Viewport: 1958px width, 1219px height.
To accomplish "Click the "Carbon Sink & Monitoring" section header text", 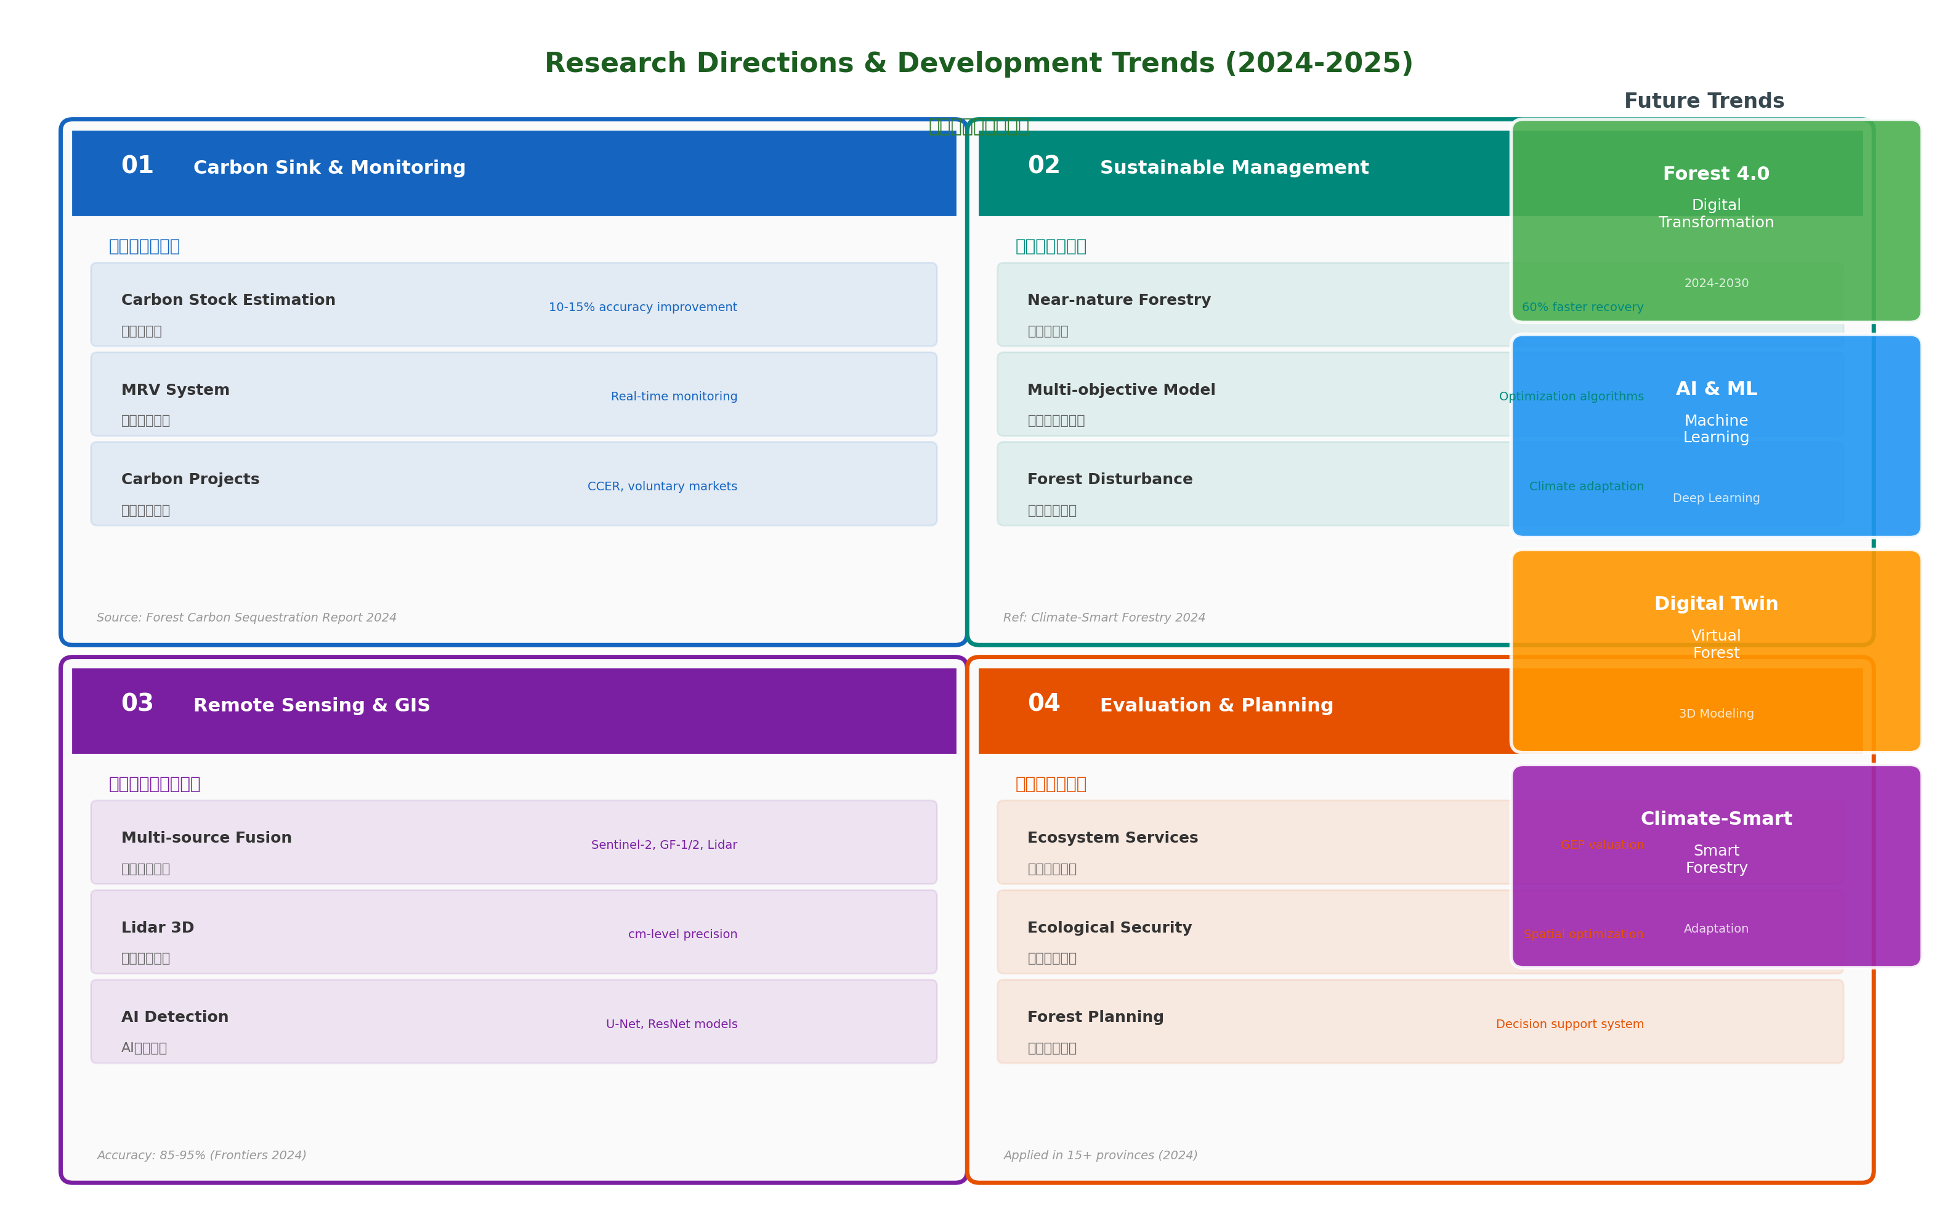I will coord(330,168).
